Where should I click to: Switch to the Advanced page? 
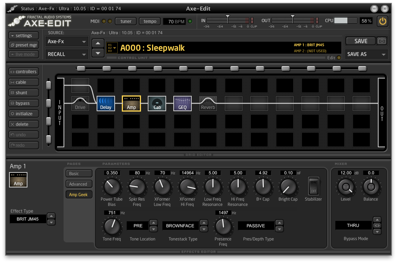coord(79,184)
